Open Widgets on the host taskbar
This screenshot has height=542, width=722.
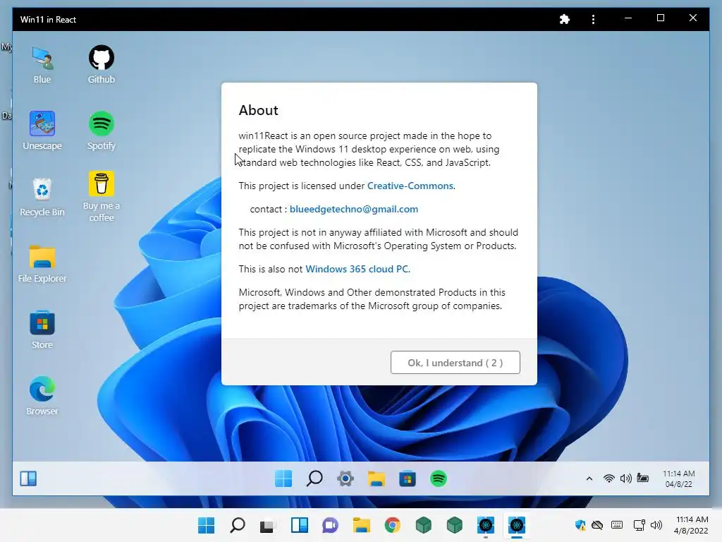[x=299, y=525]
